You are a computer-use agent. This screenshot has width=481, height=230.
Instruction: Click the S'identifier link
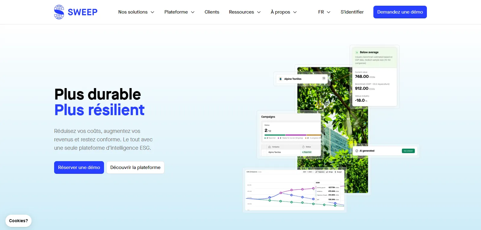point(352,12)
